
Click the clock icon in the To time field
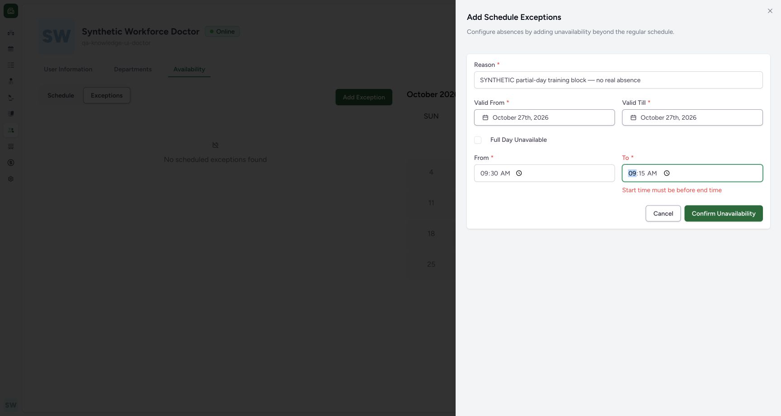click(x=667, y=173)
